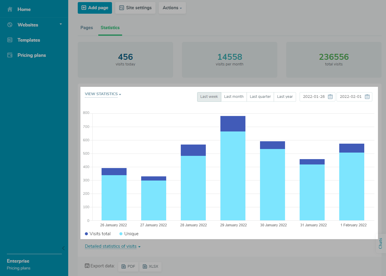
Task: Click the Templates sidebar icon
Action: point(10,40)
